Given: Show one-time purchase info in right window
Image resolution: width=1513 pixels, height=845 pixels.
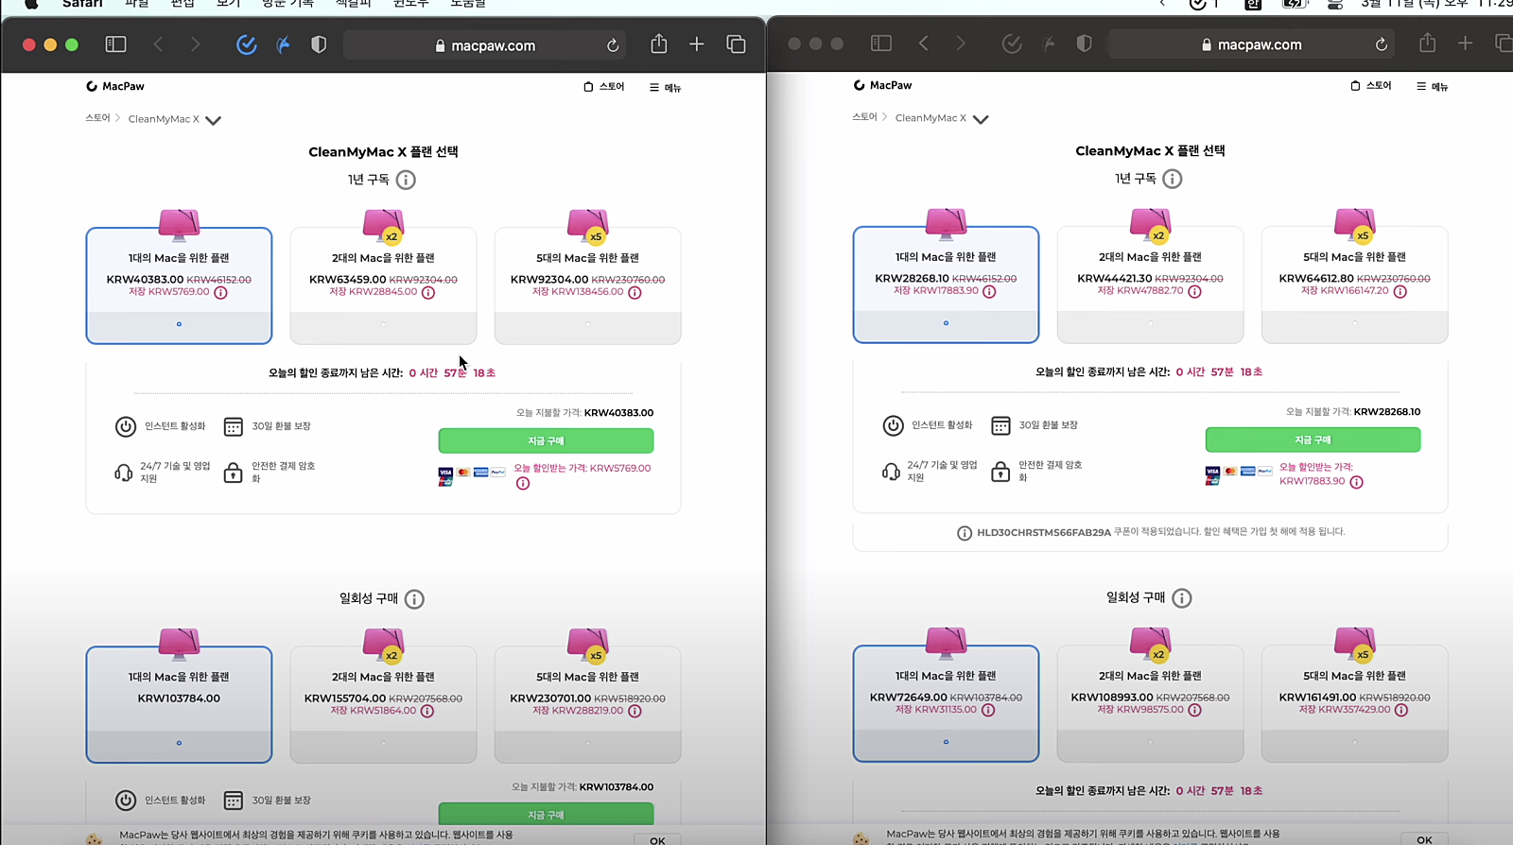Looking at the screenshot, I should (1182, 598).
